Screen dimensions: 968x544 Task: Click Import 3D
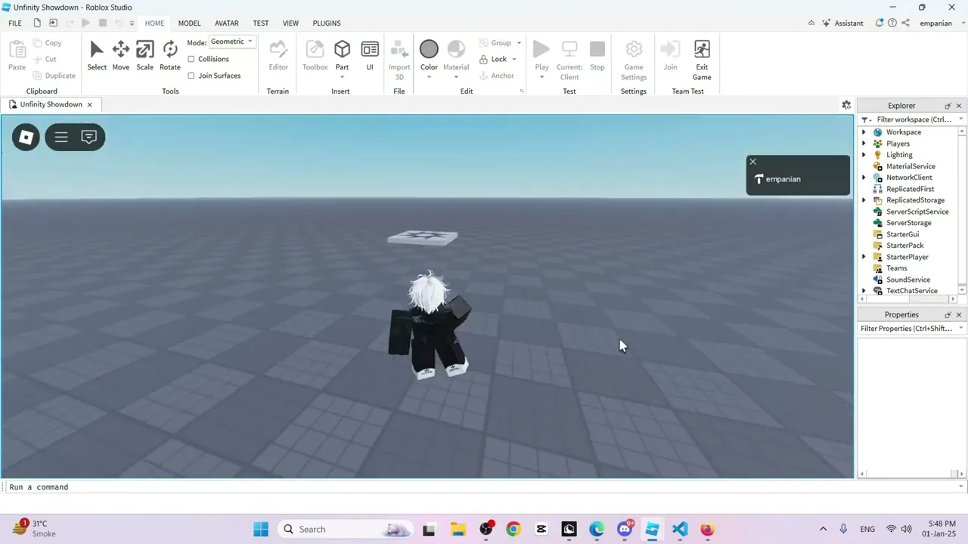(x=399, y=60)
